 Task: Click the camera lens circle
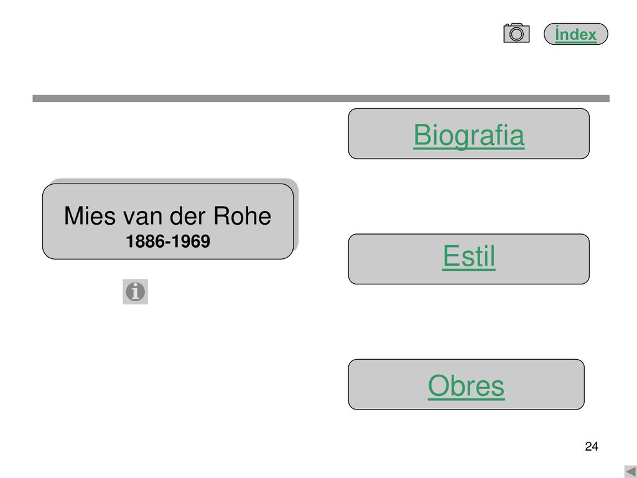pos(516,34)
